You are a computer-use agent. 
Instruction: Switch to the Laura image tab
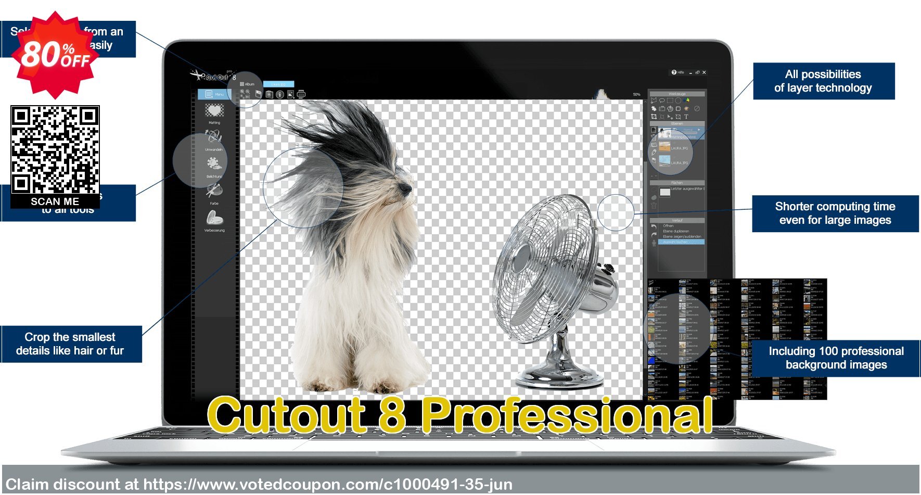pos(279,84)
